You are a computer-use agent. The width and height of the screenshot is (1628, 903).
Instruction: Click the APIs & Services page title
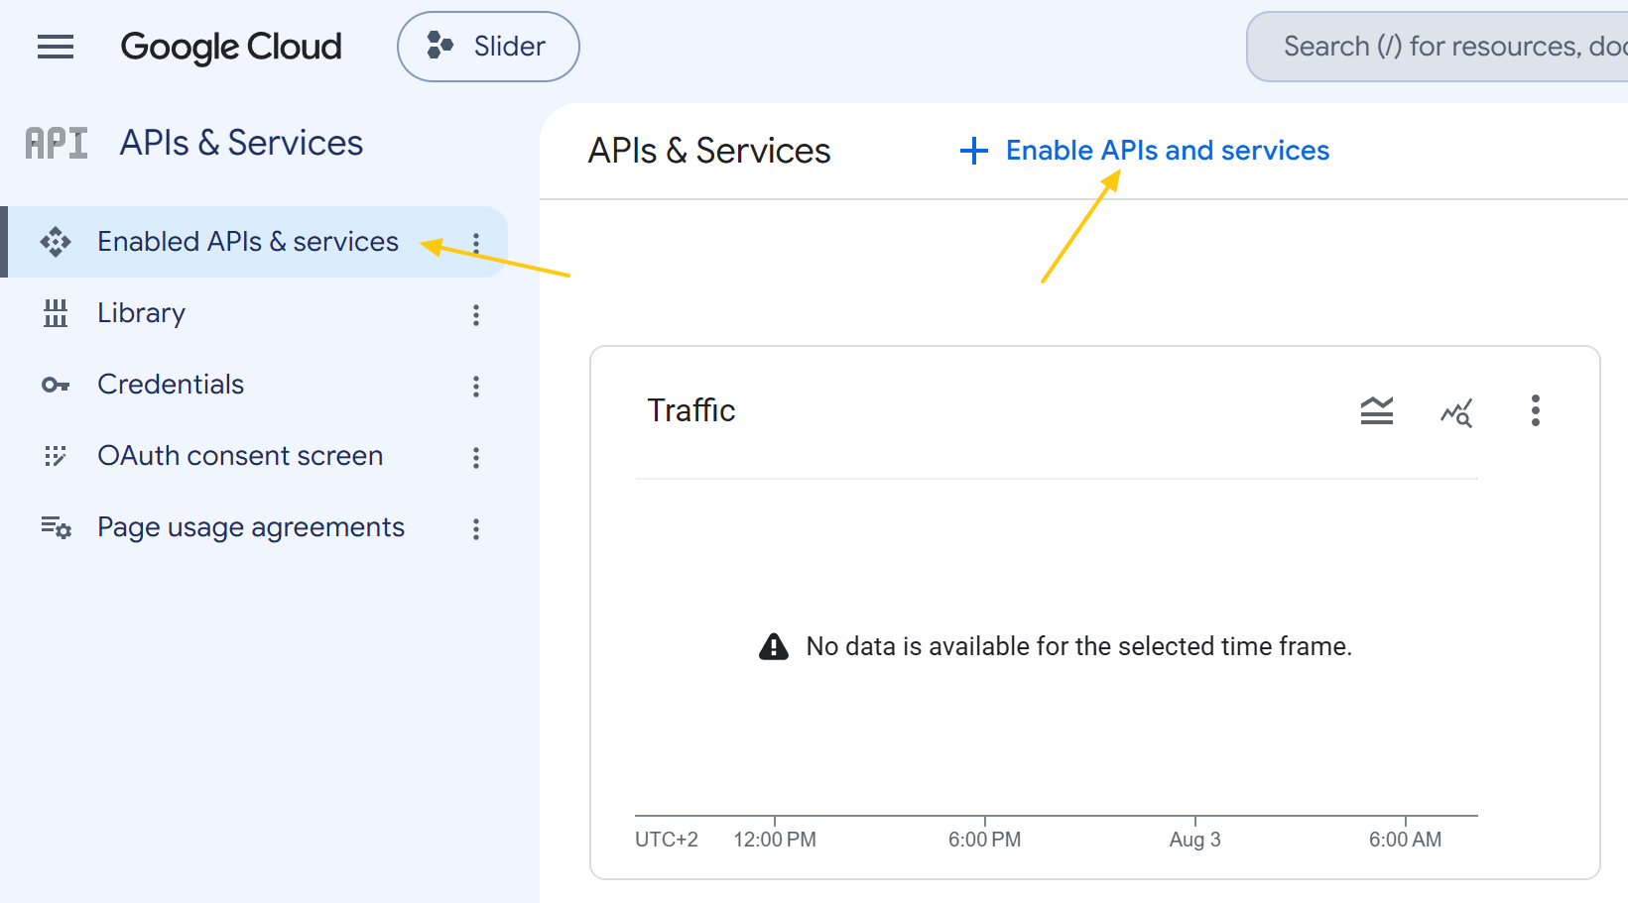pyautogui.click(x=709, y=151)
